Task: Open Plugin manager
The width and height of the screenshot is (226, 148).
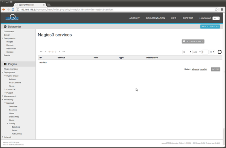Action: click(11, 69)
